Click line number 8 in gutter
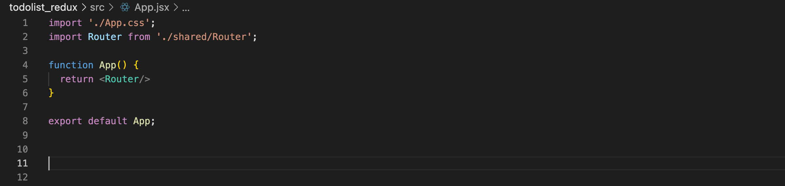The image size is (785, 186). pyautogui.click(x=25, y=121)
